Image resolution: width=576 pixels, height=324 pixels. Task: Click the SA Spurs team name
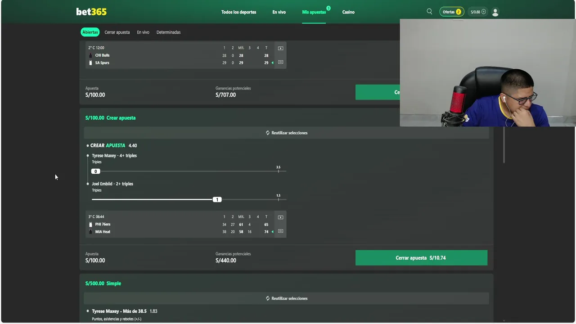[102, 63]
